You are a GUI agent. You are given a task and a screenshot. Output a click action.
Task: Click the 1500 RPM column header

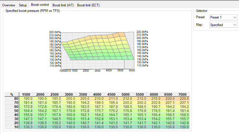(26, 94)
